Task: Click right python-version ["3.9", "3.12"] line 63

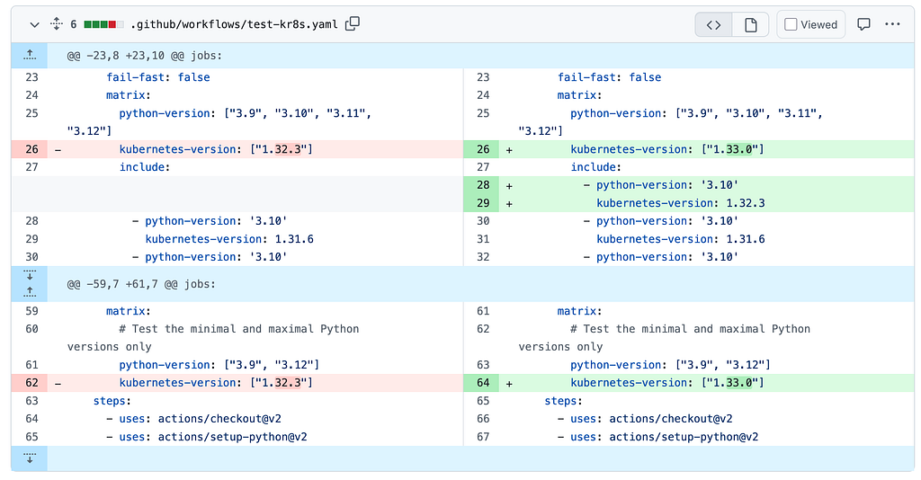Action: (x=670, y=364)
